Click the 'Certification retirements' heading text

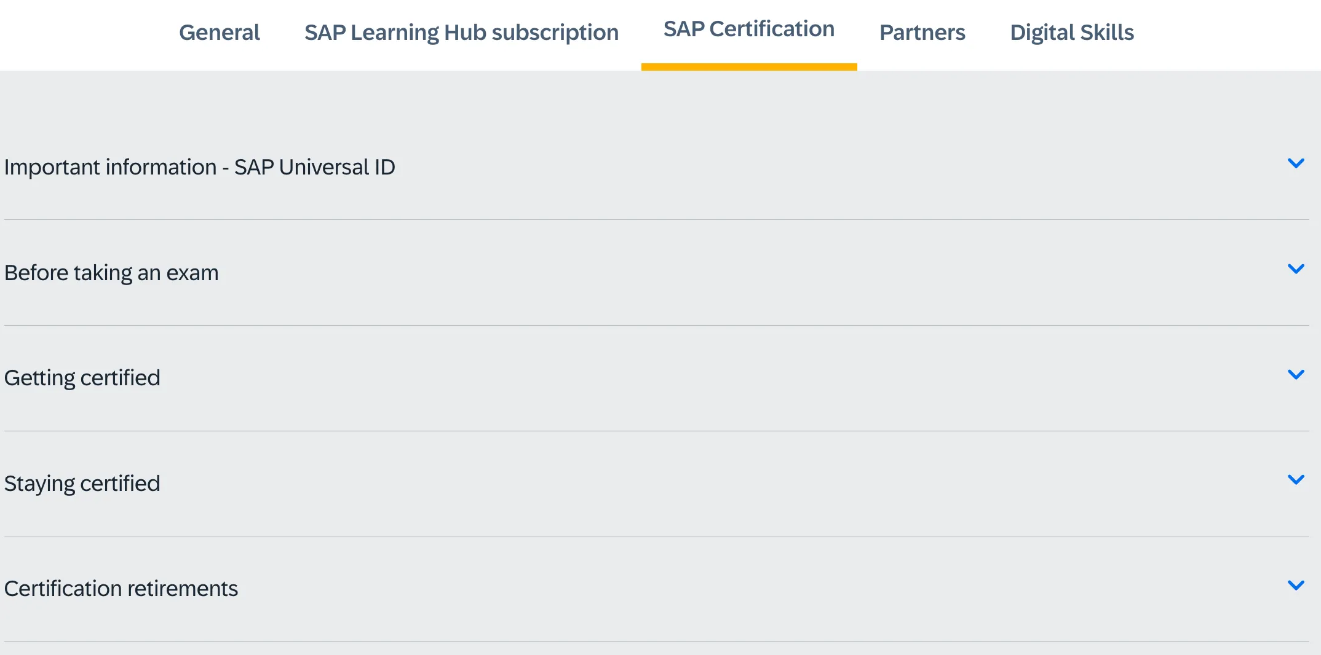pyautogui.click(x=121, y=589)
